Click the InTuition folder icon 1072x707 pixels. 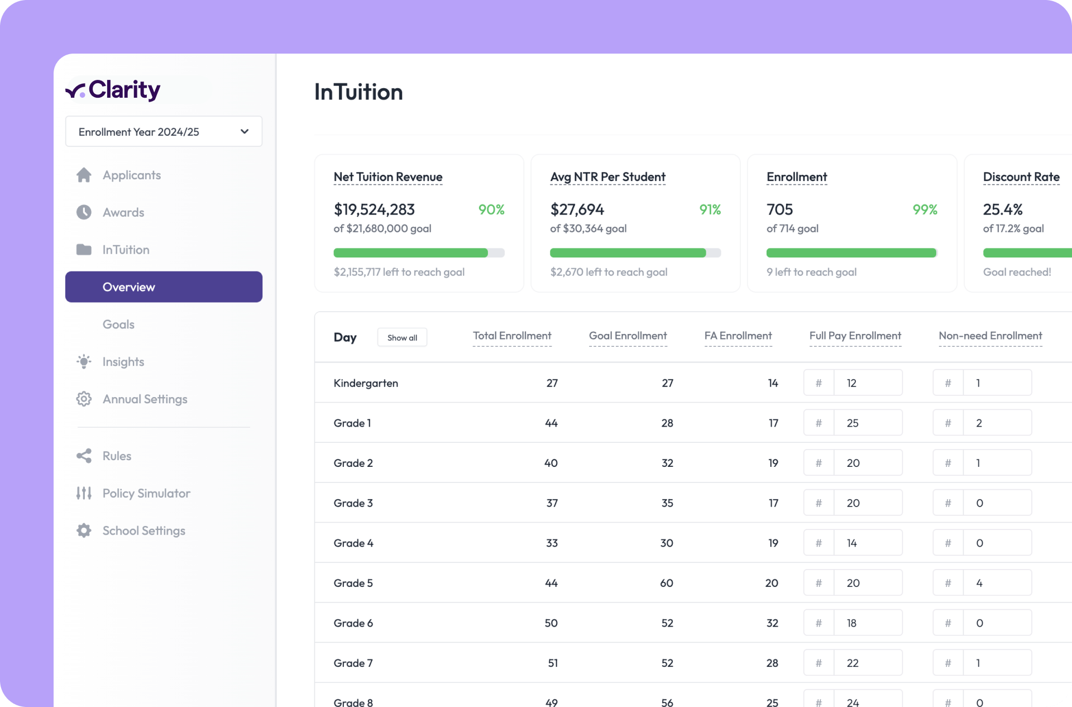[x=84, y=250]
